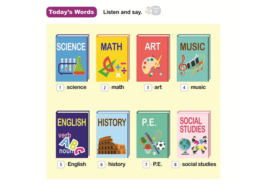Screen dimensions: 266x187
Task: Select the yellow Math book
Action: click(112, 58)
